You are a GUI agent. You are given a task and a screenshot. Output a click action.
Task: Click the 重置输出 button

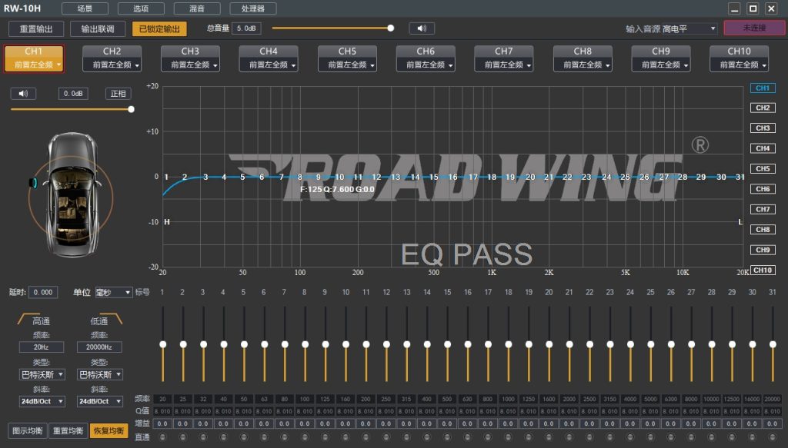point(36,28)
